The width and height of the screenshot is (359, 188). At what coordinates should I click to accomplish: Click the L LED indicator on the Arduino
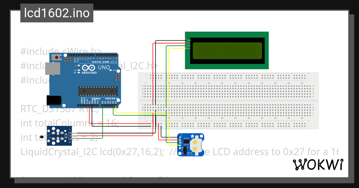tap(79, 65)
